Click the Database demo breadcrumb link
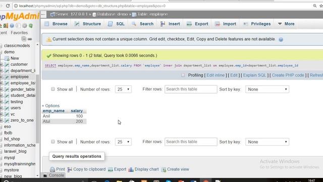323x182 pixels. (112, 14)
